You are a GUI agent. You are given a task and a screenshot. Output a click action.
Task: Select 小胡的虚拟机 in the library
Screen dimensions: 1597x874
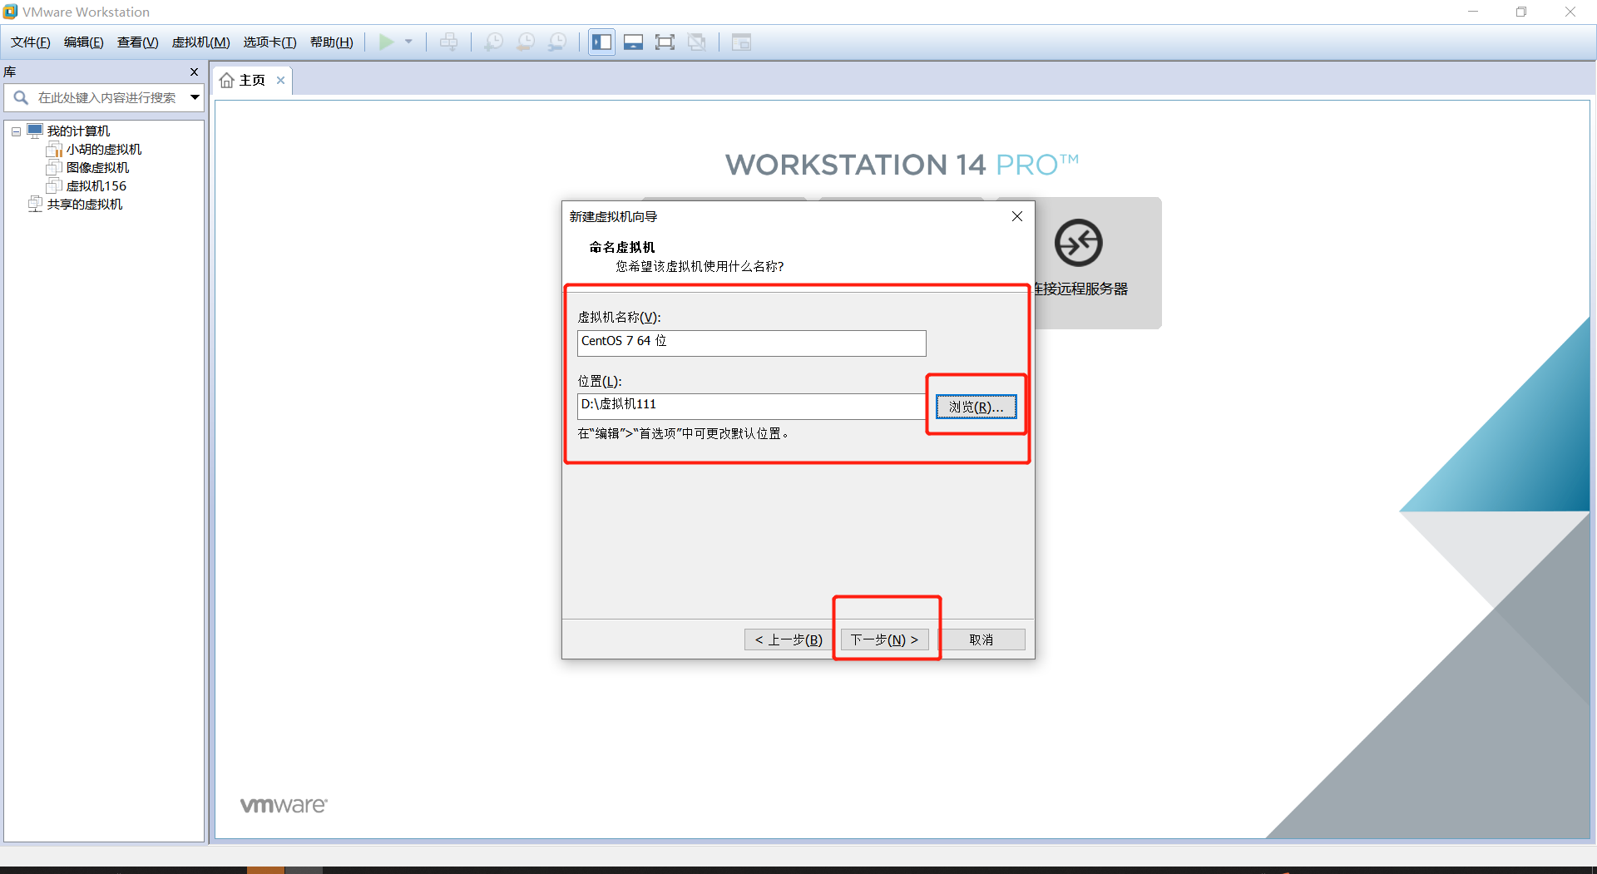pos(104,149)
